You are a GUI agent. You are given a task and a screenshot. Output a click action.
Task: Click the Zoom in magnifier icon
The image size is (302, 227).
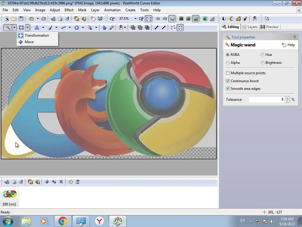point(141,19)
